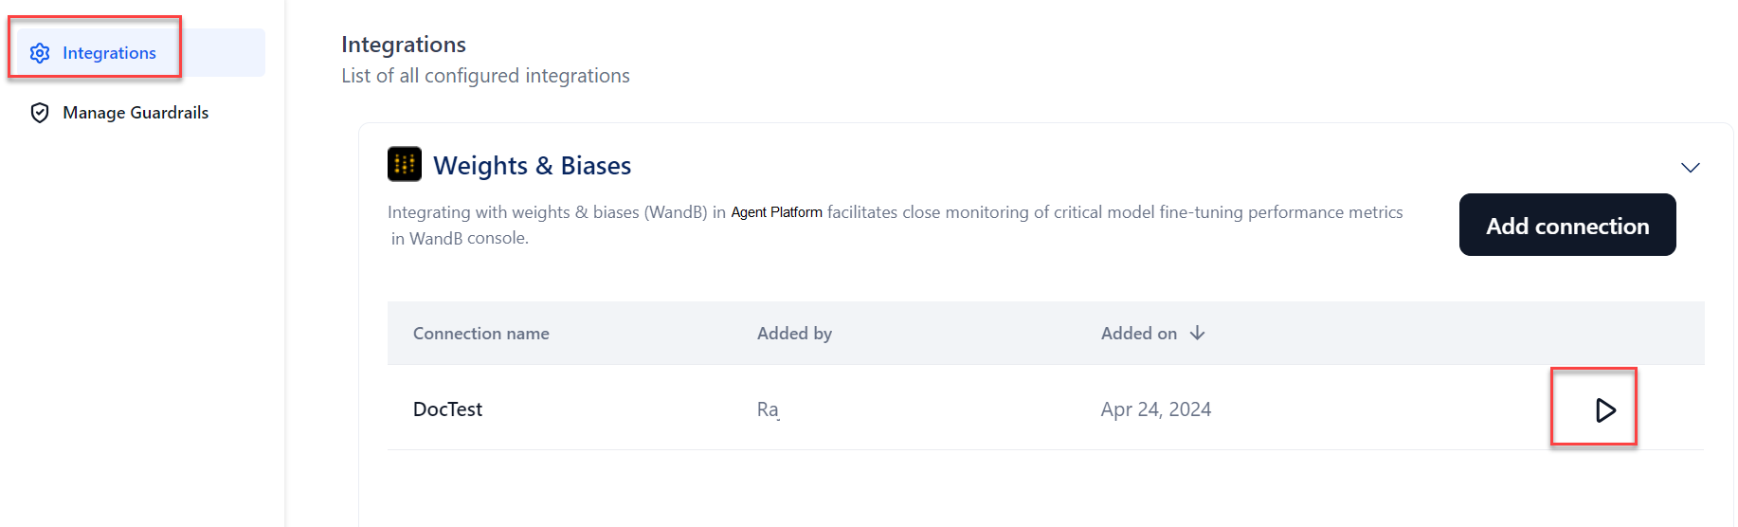Click the Integrations gear icon in sidebar
Viewport: 1738px width, 527px height.
pos(40,53)
